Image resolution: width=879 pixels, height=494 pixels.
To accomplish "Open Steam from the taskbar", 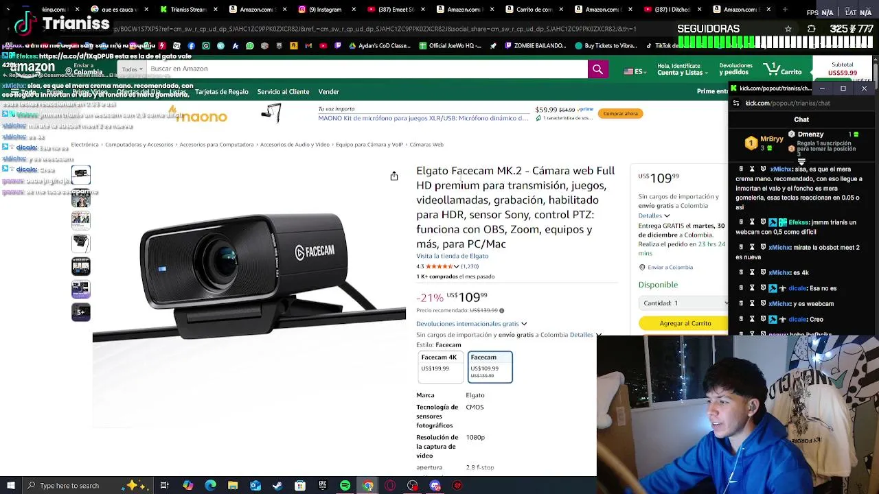I will (x=277, y=486).
